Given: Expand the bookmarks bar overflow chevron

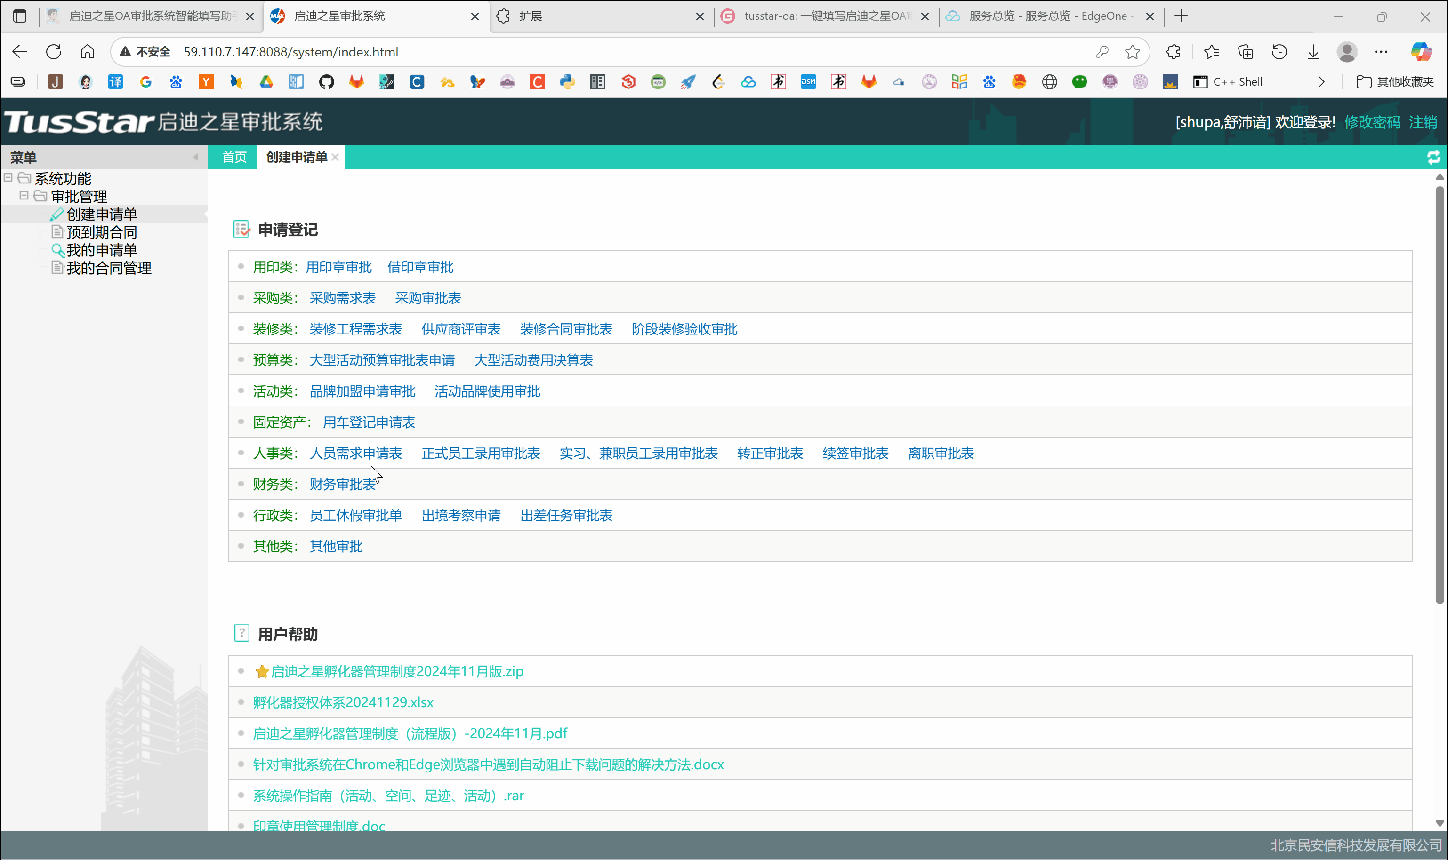Looking at the screenshot, I should [x=1321, y=82].
